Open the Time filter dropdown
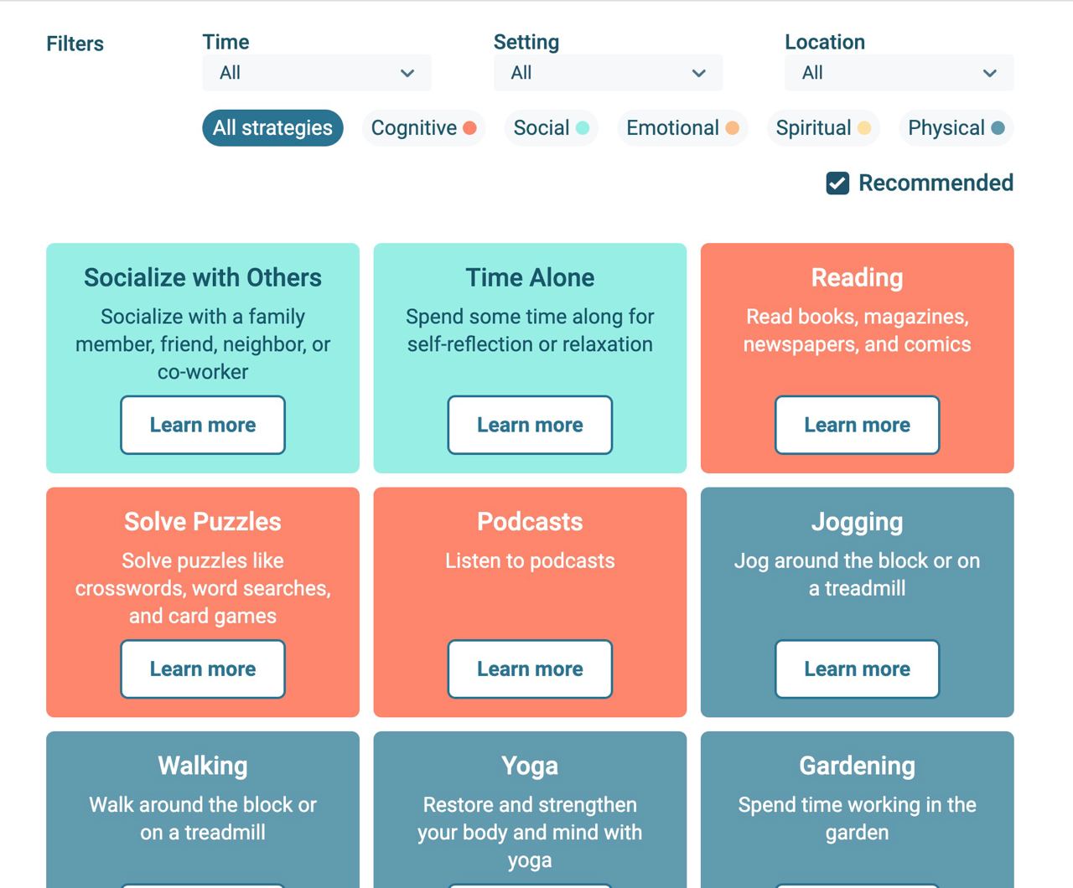This screenshot has height=888, width=1073. (x=316, y=73)
